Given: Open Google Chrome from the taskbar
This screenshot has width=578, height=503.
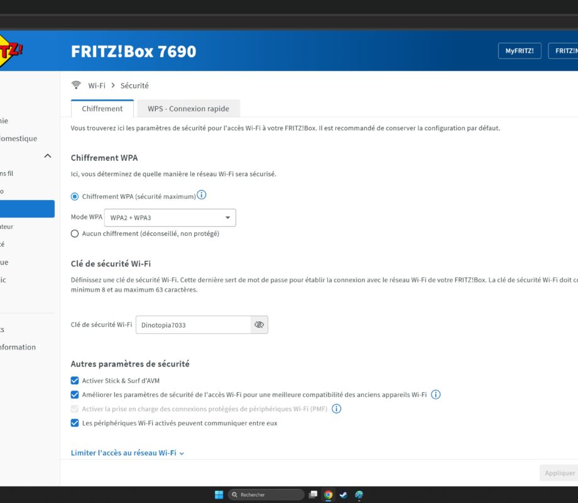Looking at the screenshot, I should point(328,495).
